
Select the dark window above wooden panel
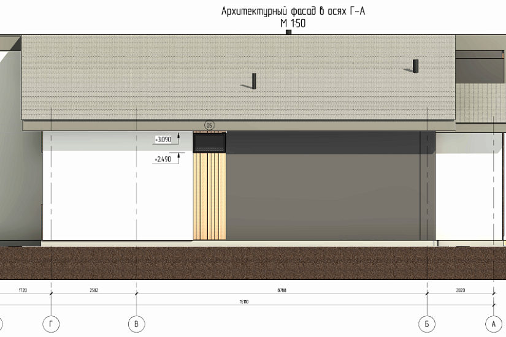[x=209, y=143]
